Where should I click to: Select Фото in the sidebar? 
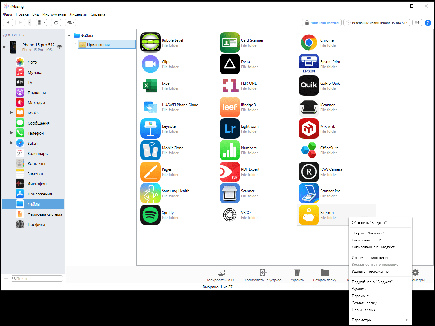(33, 62)
